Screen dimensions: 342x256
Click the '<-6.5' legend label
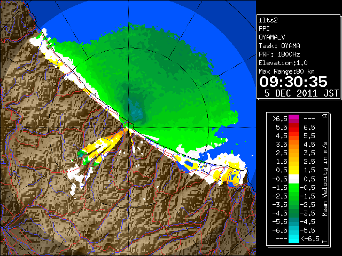pos(310,238)
